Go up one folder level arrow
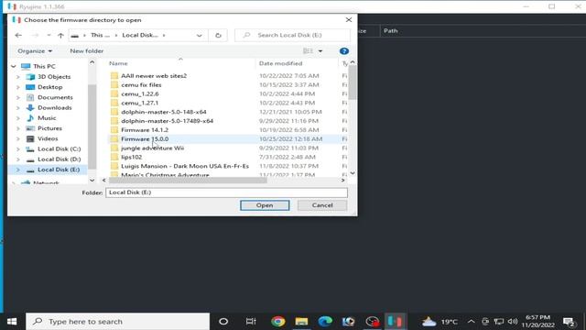The height and width of the screenshot is (330, 586). click(60, 35)
